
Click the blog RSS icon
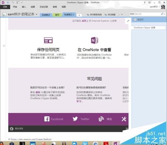coord(101,119)
